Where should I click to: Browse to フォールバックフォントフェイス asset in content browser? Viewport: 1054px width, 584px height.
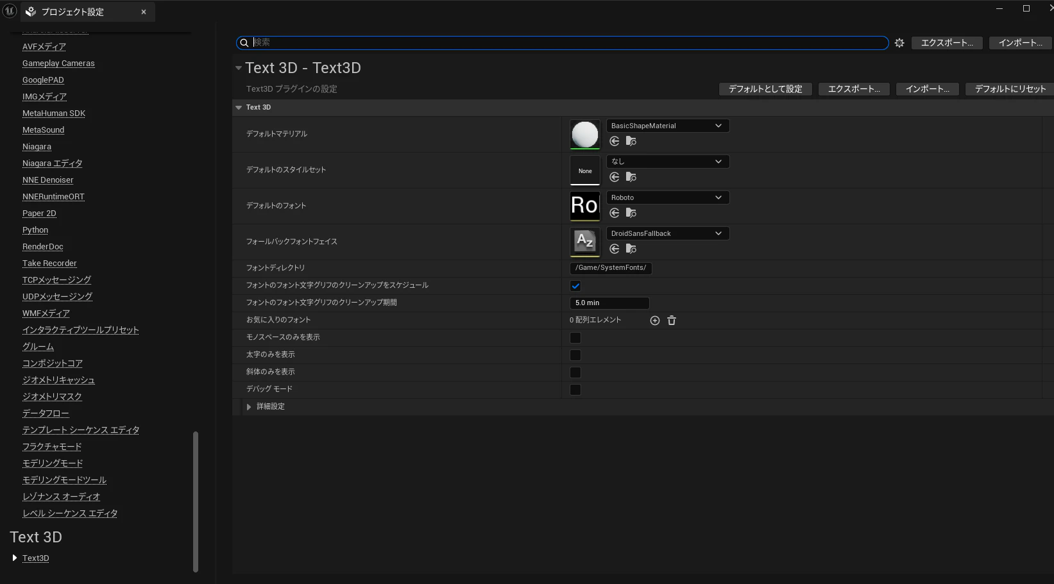pos(631,249)
